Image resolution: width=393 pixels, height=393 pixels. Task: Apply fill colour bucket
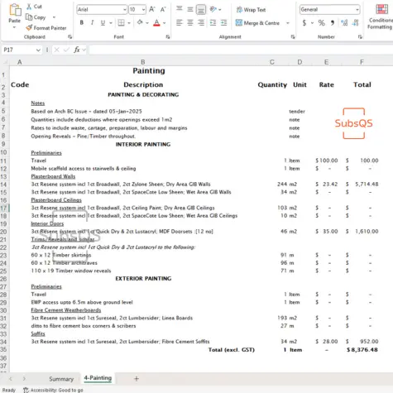tap(140, 22)
